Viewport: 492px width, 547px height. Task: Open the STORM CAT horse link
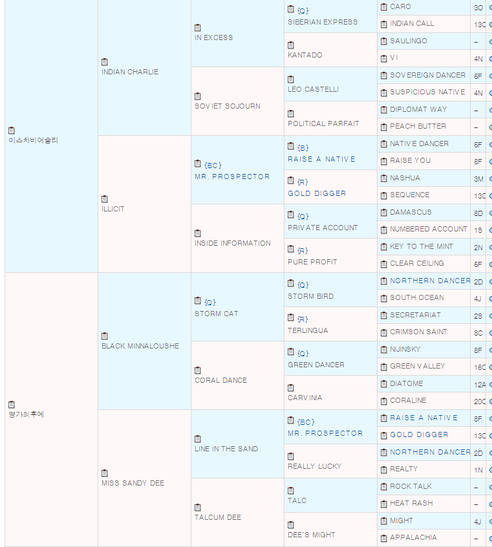click(x=216, y=314)
